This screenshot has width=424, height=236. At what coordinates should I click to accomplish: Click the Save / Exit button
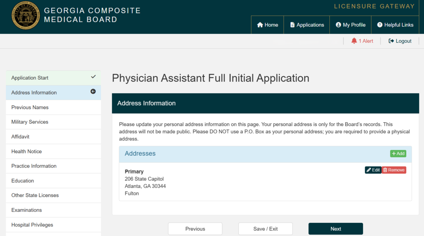[265, 229]
